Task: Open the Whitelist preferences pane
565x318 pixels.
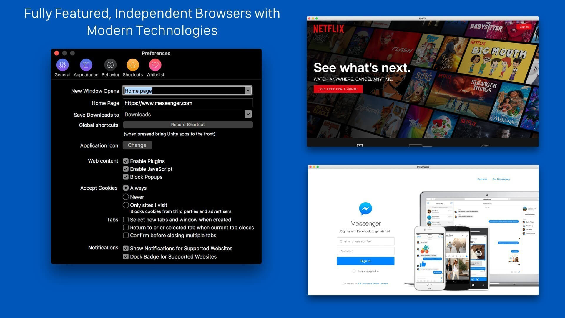Action: pyautogui.click(x=155, y=65)
